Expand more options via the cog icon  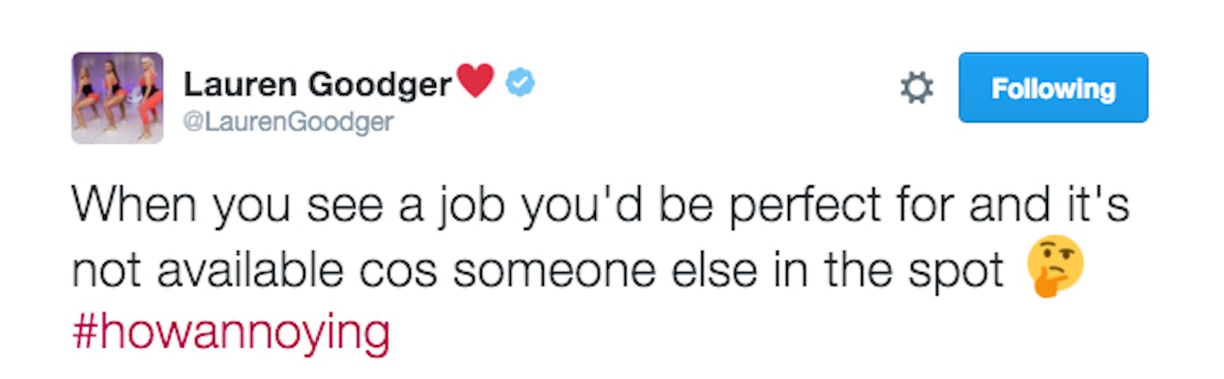coord(917,88)
